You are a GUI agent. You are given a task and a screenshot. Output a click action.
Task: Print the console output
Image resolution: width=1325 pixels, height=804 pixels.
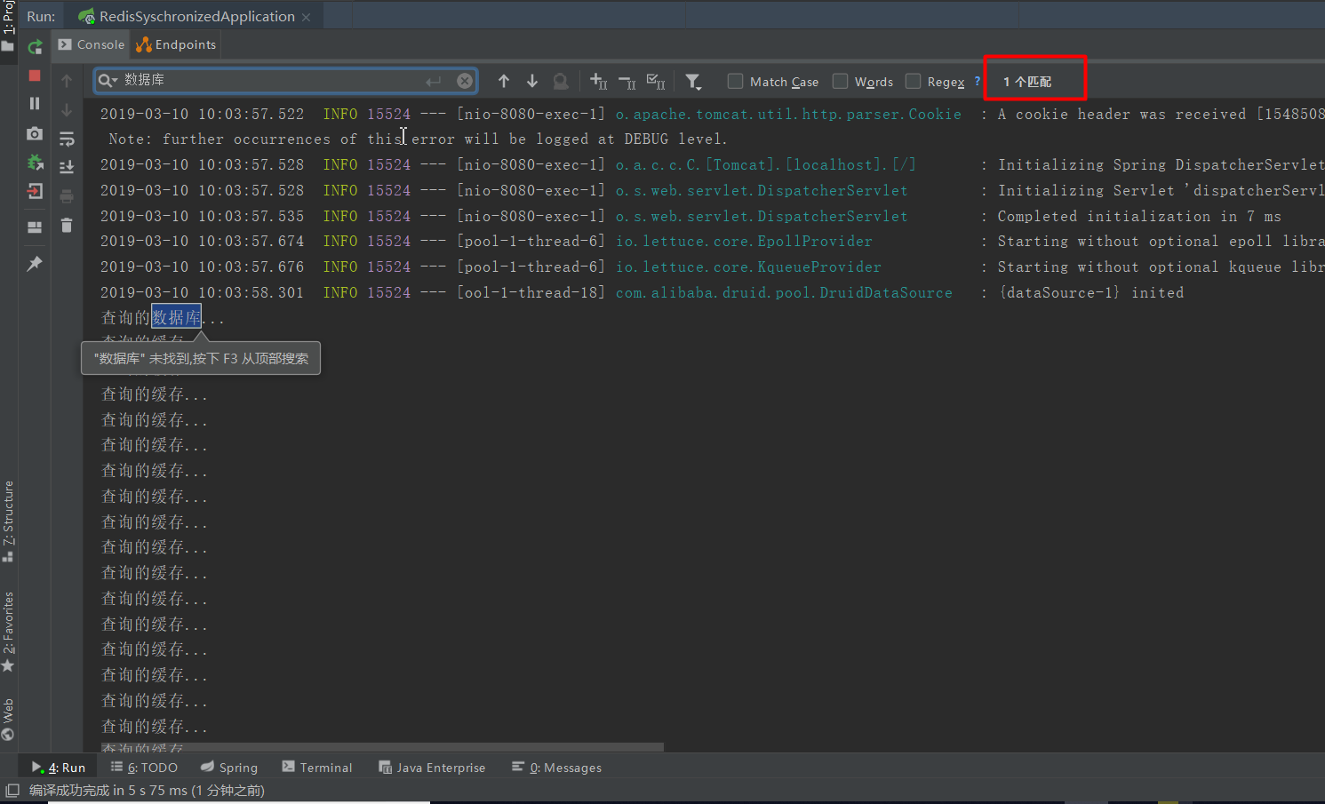coord(67,196)
